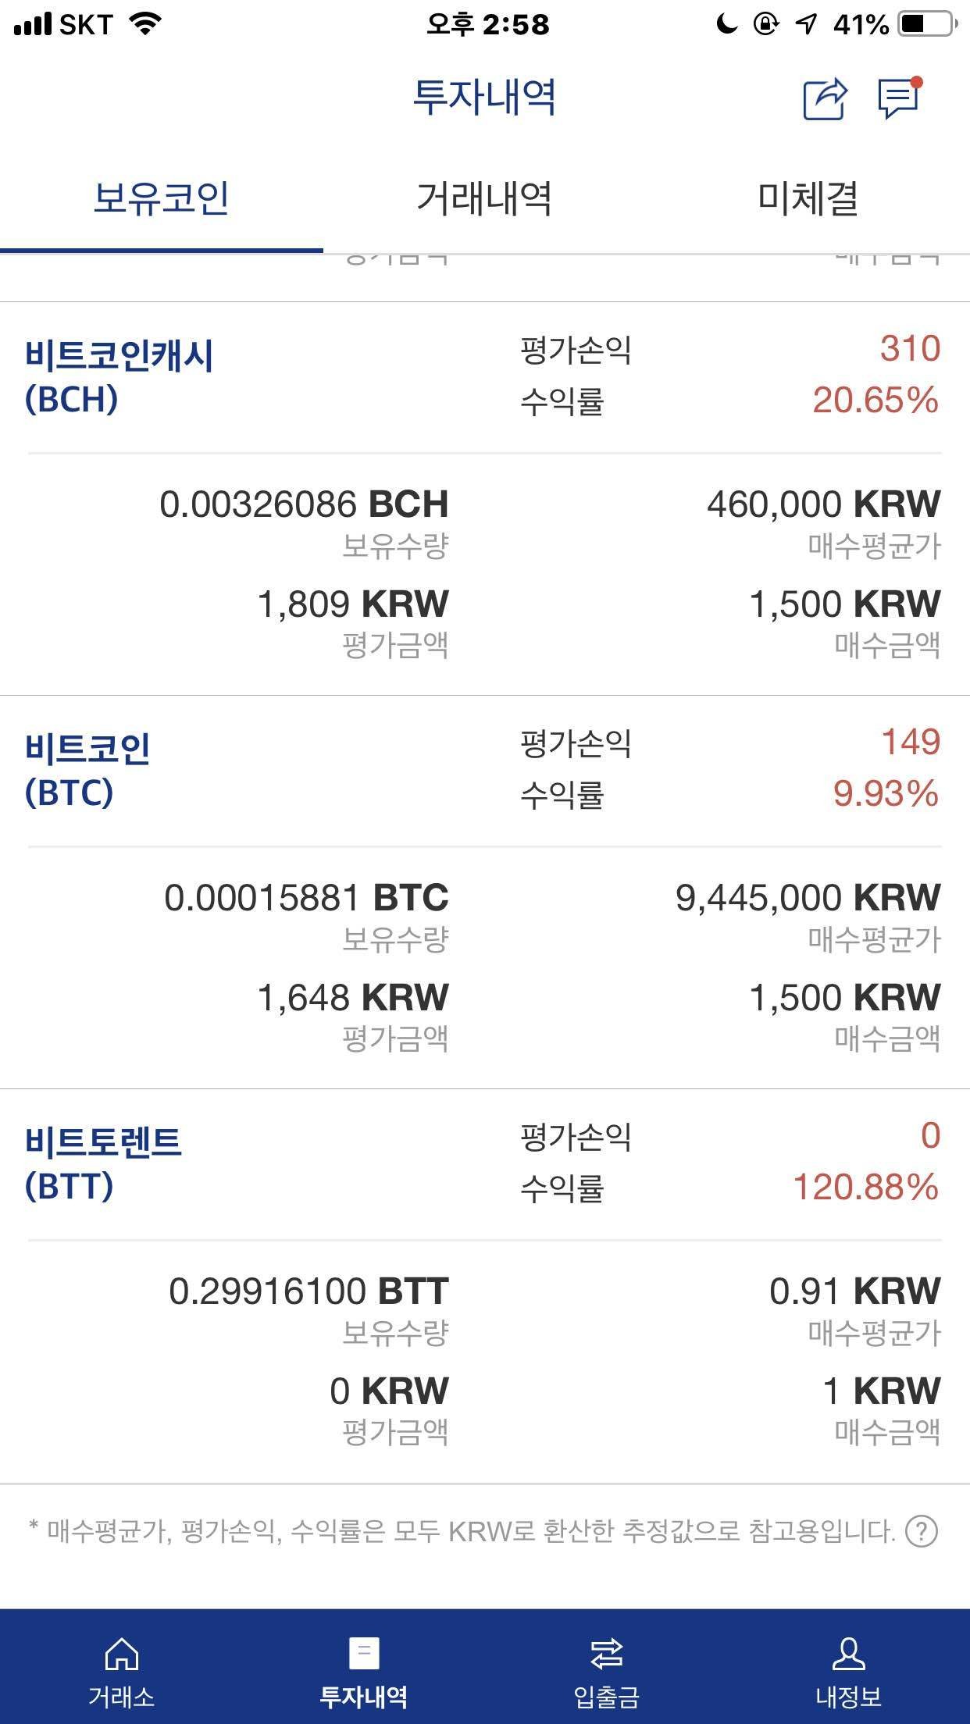Tap the help question mark icon
Image resolution: width=970 pixels, height=1724 pixels.
point(921,1531)
